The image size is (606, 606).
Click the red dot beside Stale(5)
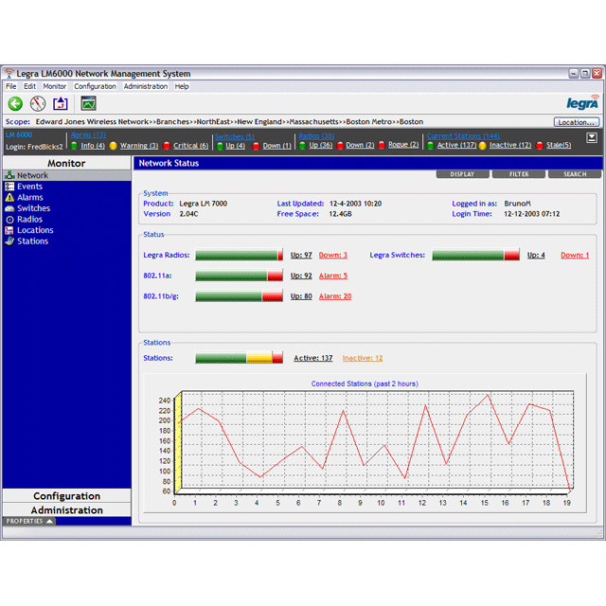[x=540, y=145]
